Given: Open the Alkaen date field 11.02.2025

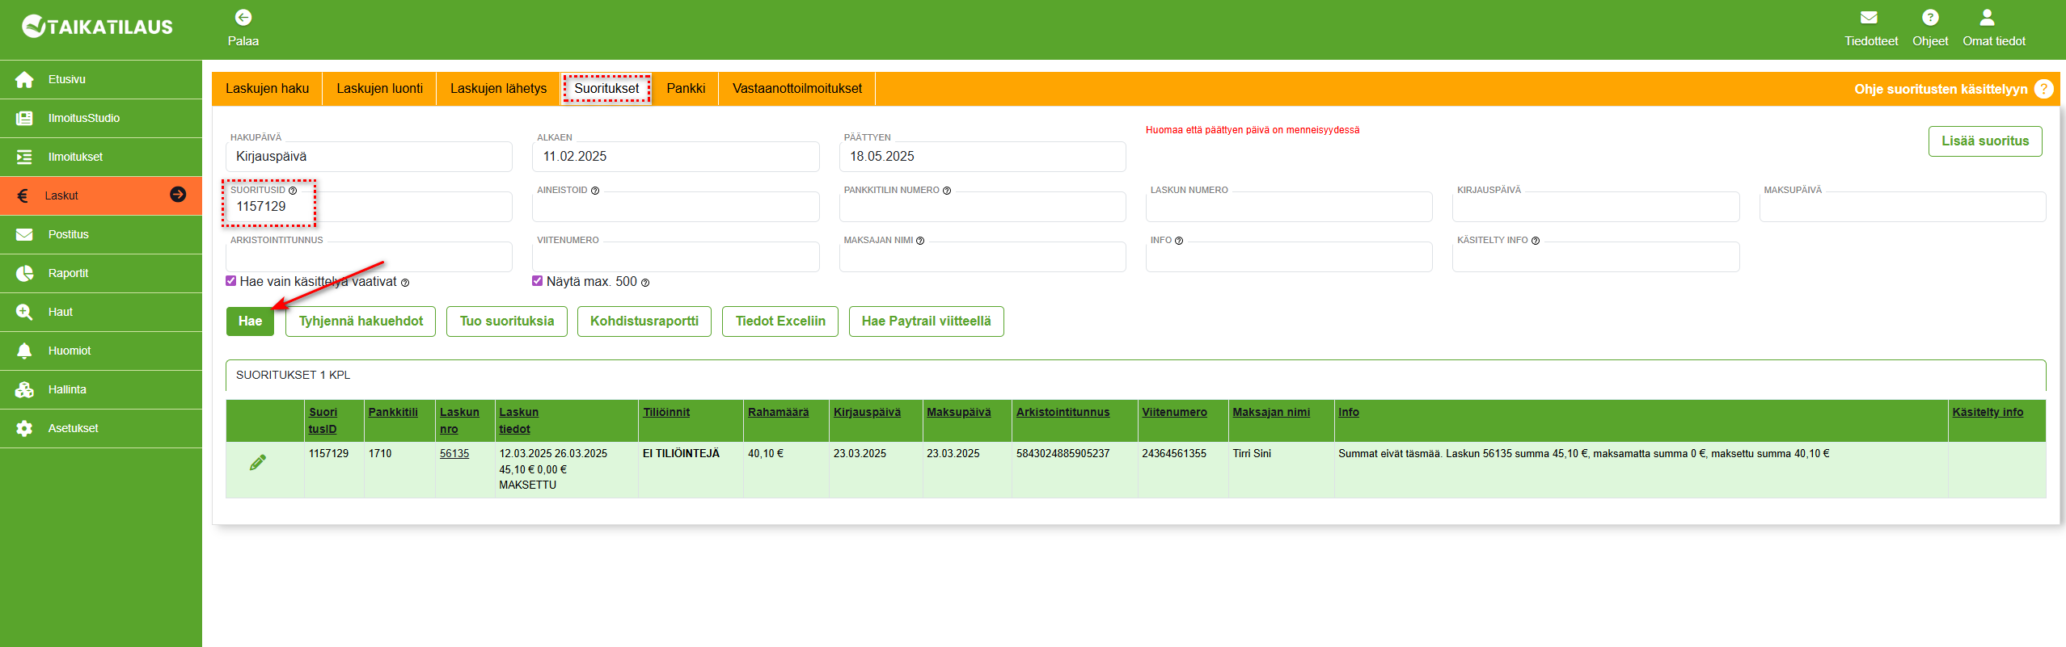Looking at the screenshot, I should [674, 157].
